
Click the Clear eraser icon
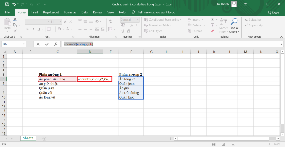coord(213,31)
